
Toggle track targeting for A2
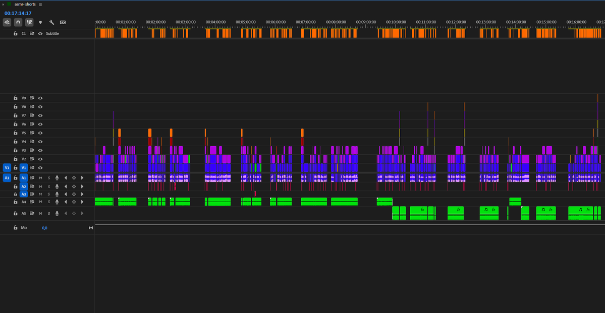pos(24,186)
